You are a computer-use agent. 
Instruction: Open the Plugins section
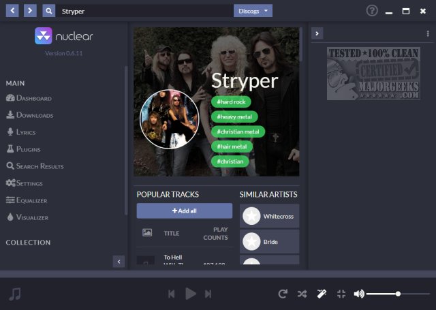(x=23, y=149)
